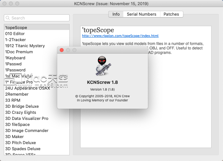Screen dimensions: 223x161
Task: Open the ripplon.com topeScope link
Action: point(120,36)
